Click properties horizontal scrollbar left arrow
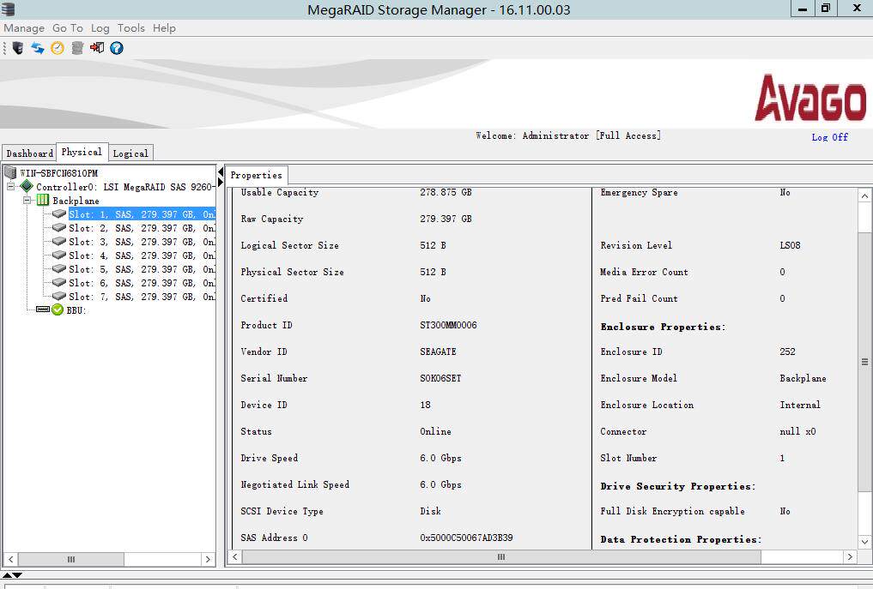 click(235, 556)
